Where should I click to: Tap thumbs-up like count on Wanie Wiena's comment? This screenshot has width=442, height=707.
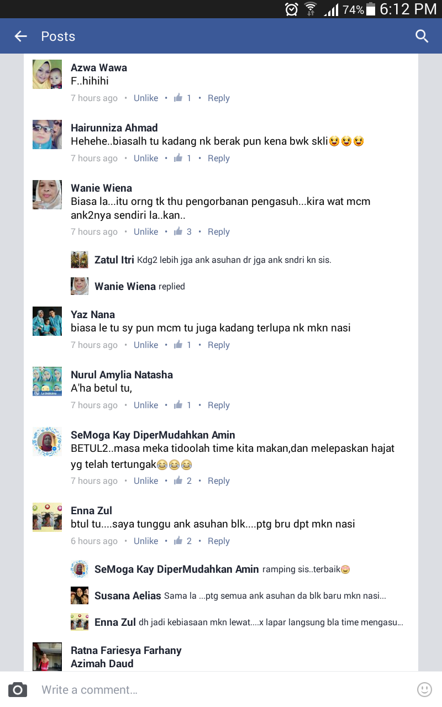coord(183,232)
